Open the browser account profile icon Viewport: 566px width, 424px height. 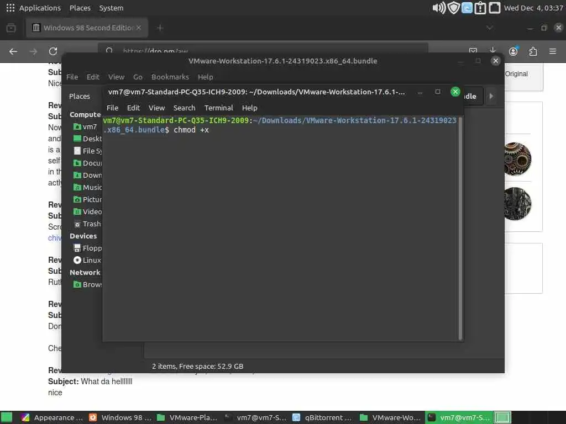pyautogui.click(x=513, y=51)
